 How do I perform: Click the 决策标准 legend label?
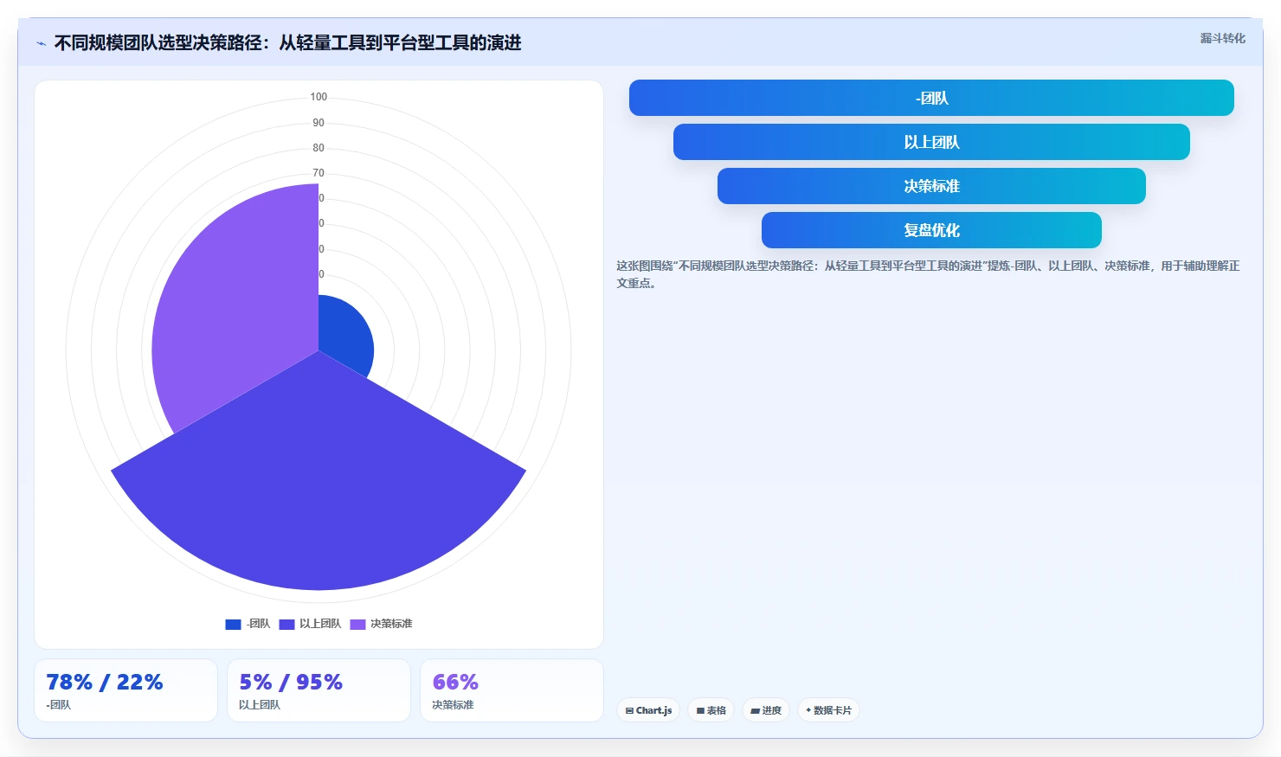[391, 624]
